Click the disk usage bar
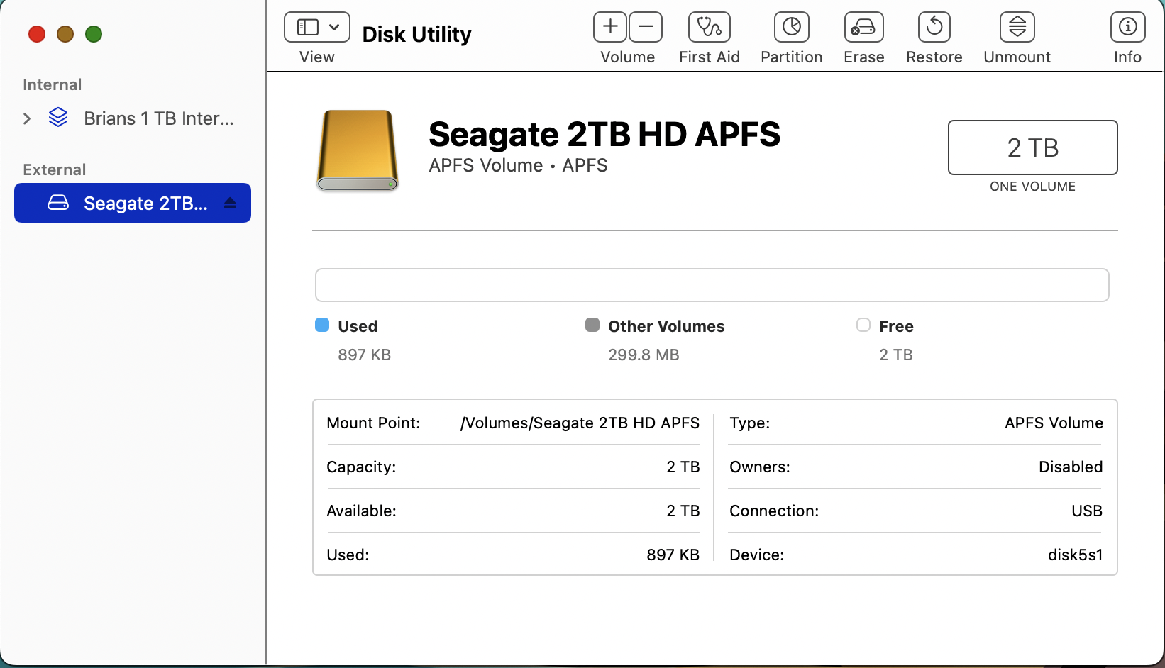This screenshot has height=668, width=1165. coord(712,285)
